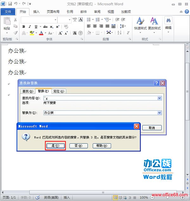This screenshot has width=190, height=201.
Task: Click the Multilevel List icon
Action: [107, 20]
